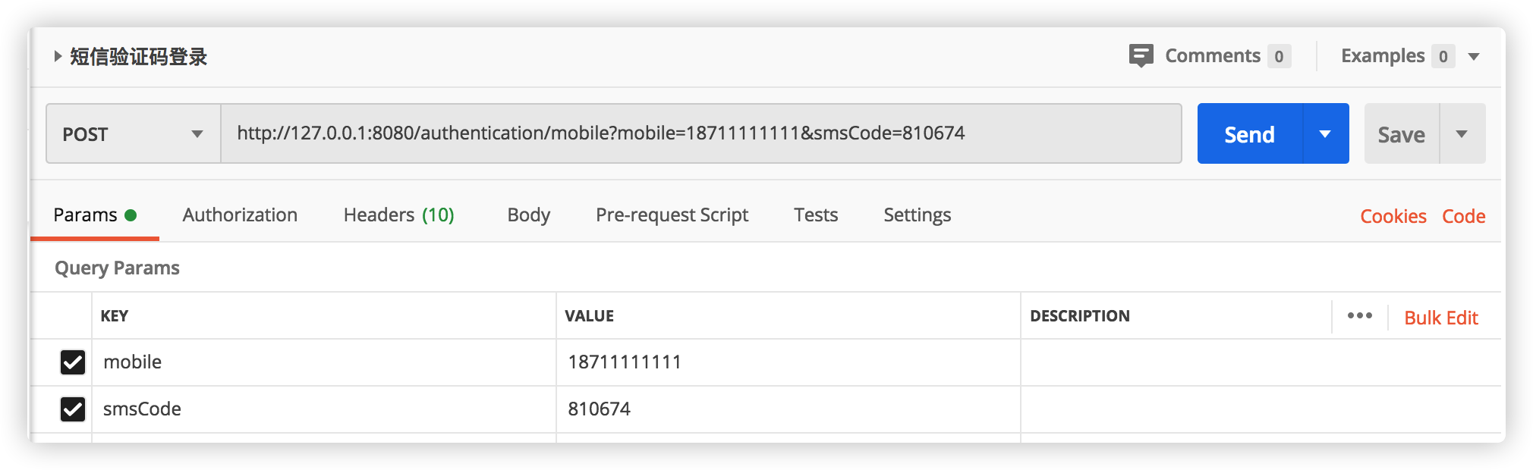Edit the smsCode value 810674 field

coord(788,409)
